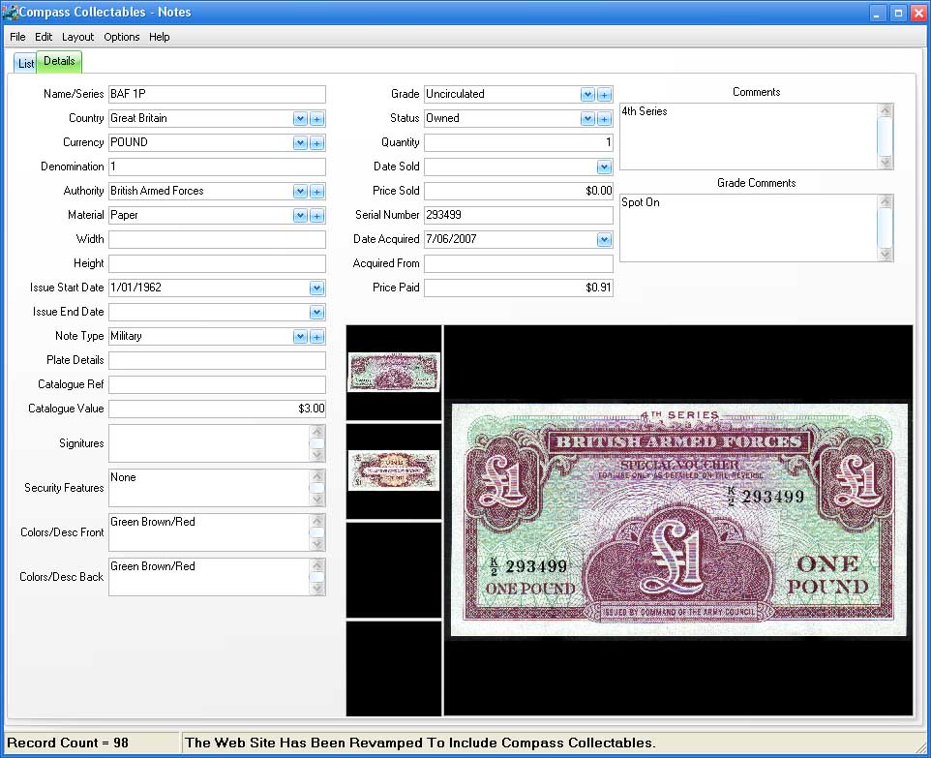Click the Record Count = 98 status text
The width and height of the screenshot is (931, 758).
[x=68, y=743]
